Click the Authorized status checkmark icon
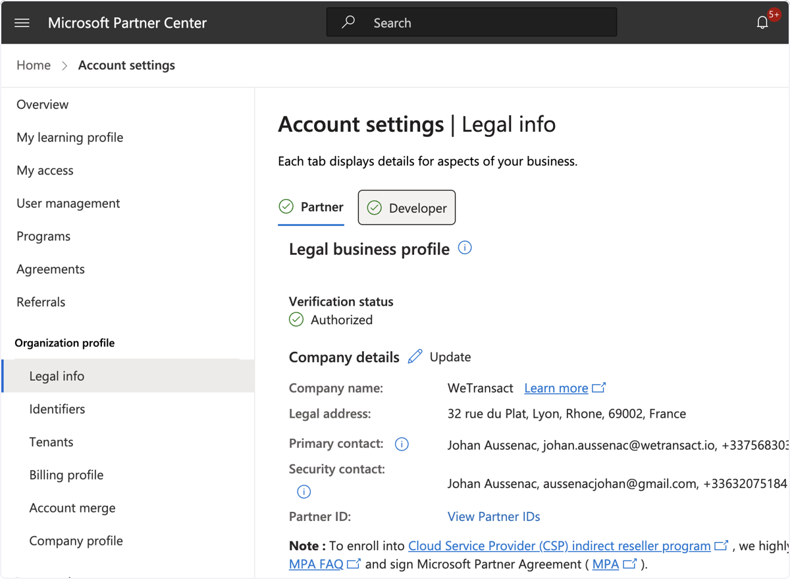The width and height of the screenshot is (790, 579). [296, 320]
